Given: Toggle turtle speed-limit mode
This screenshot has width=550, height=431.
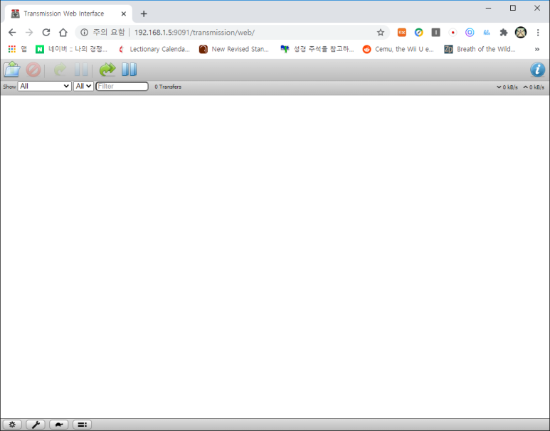Looking at the screenshot, I should (58, 425).
